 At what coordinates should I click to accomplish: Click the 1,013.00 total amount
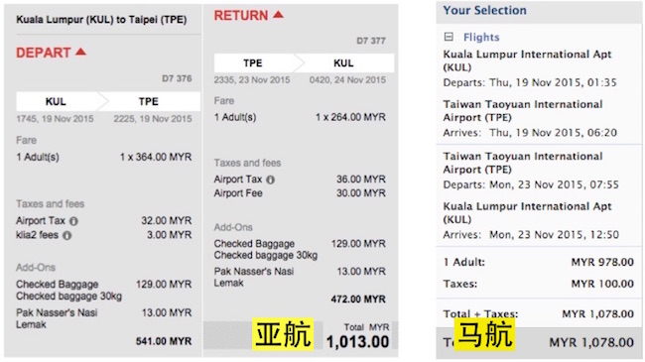[x=358, y=342]
